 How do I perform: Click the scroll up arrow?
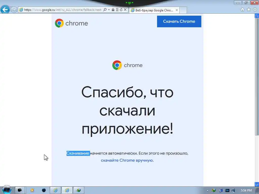point(257,16)
